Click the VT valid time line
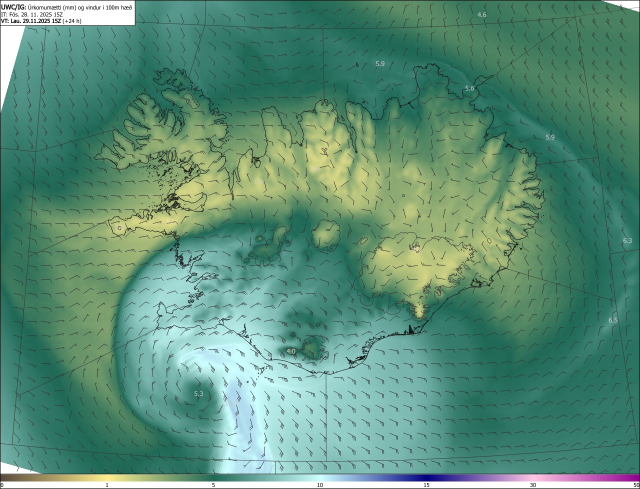Viewport: 640px width, 489px height. pyautogui.click(x=41, y=21)
